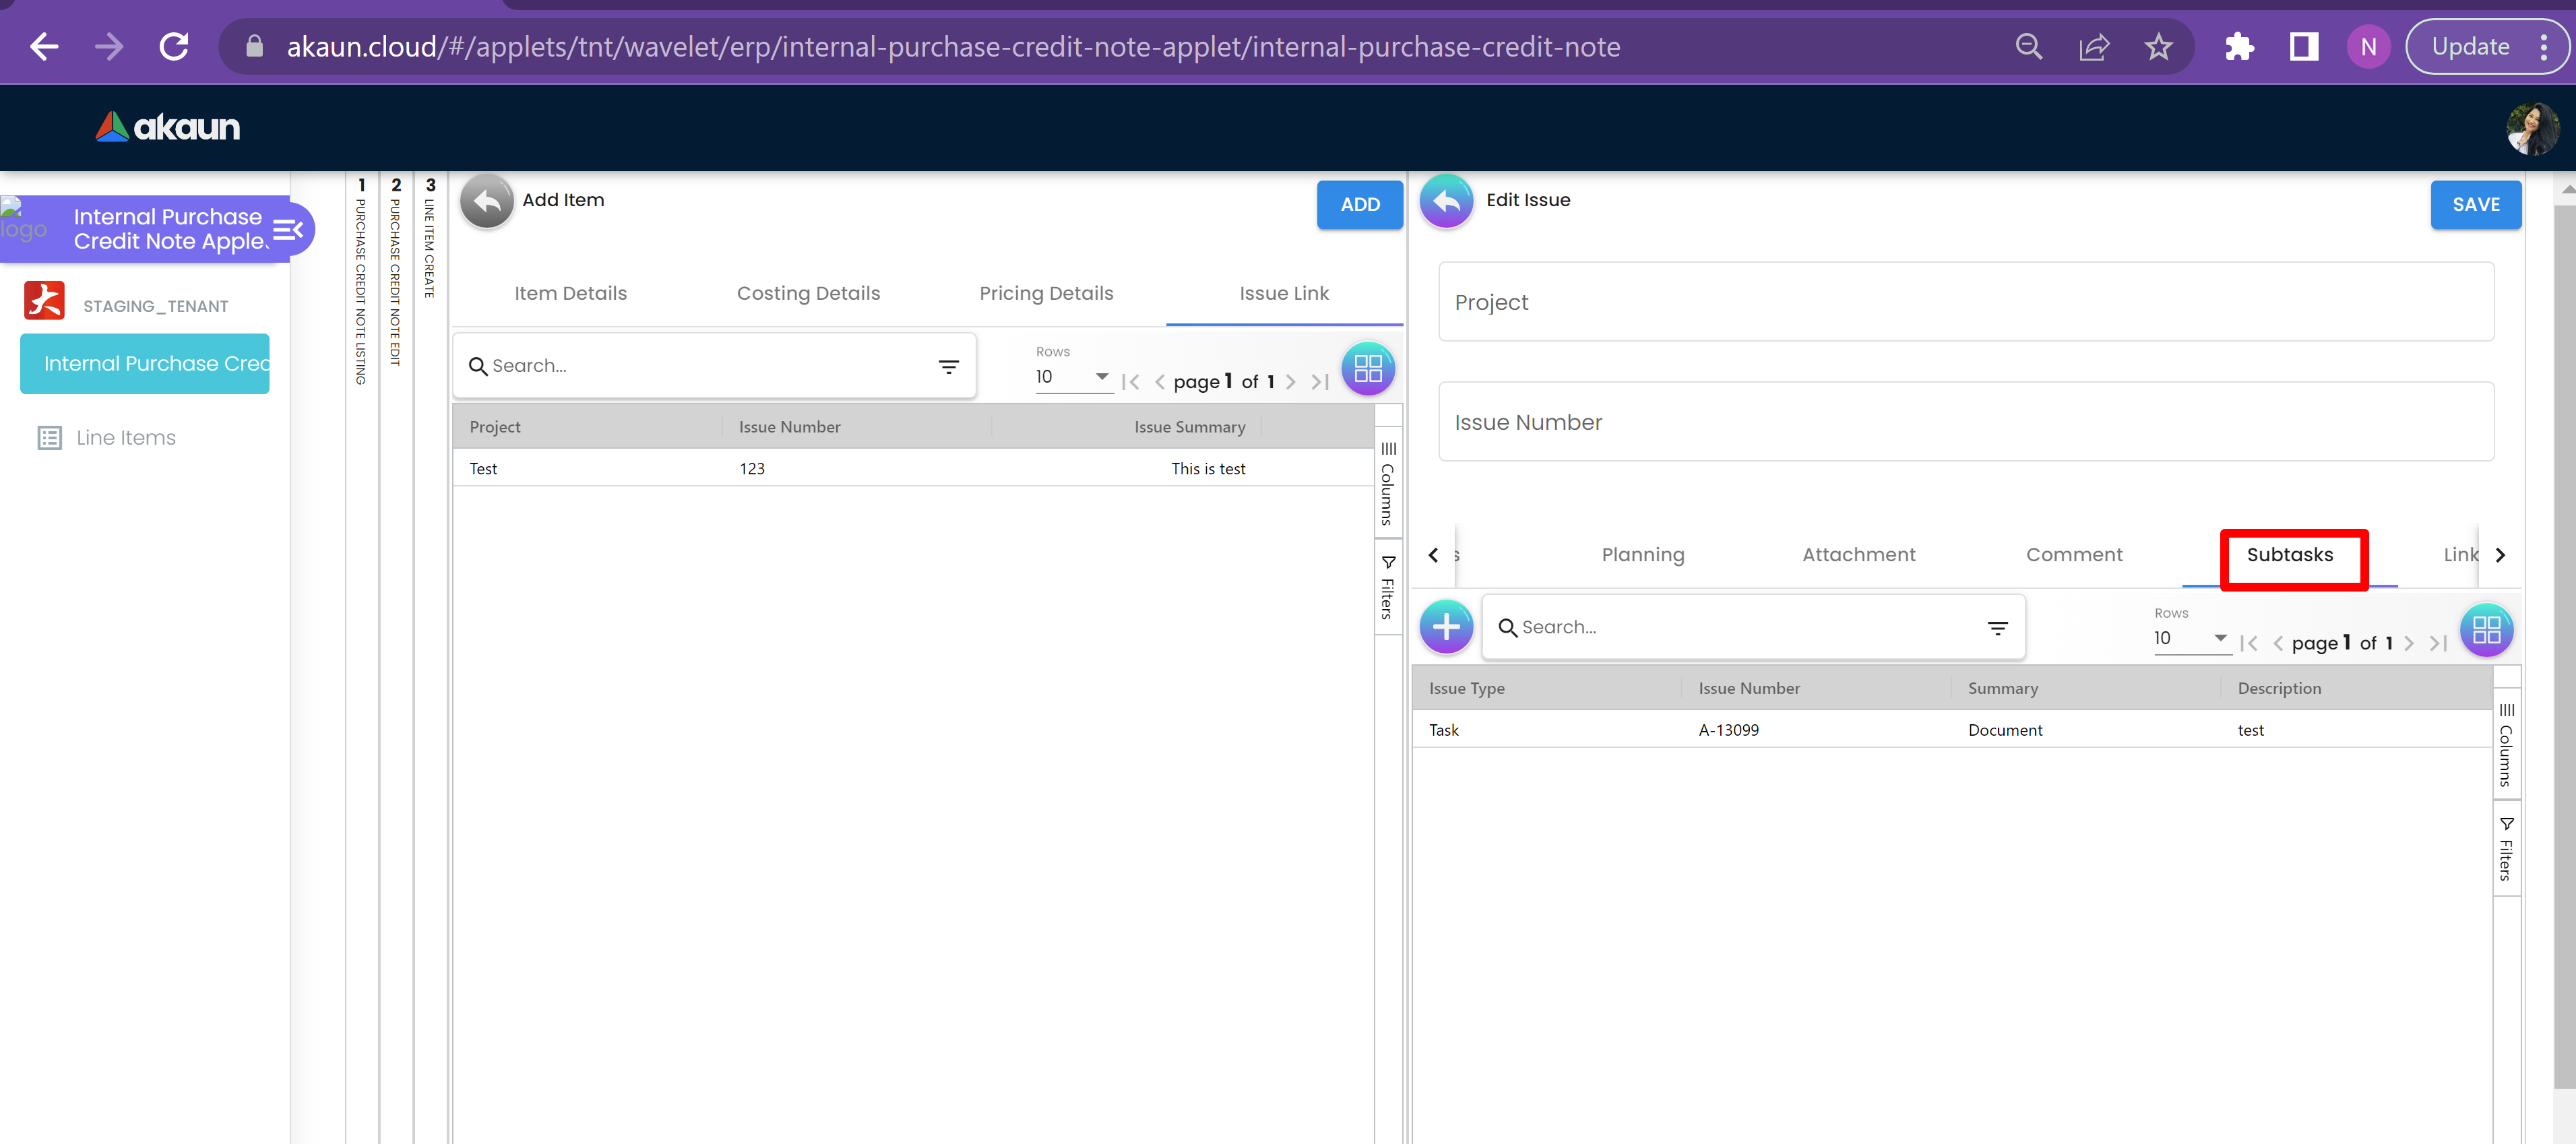Click filter icon in Subtasks search box
2576x1144 pixels.
point(1997,628)
